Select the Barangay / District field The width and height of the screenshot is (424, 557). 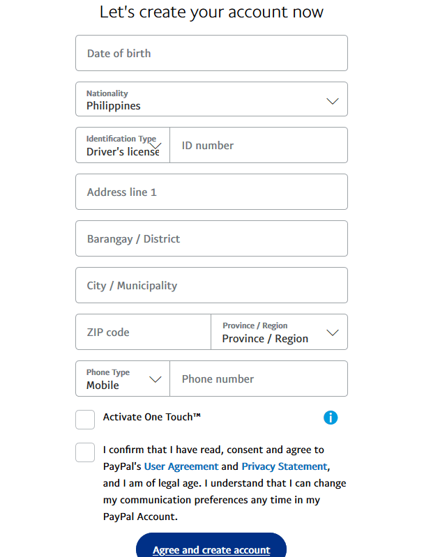[211, 239]
